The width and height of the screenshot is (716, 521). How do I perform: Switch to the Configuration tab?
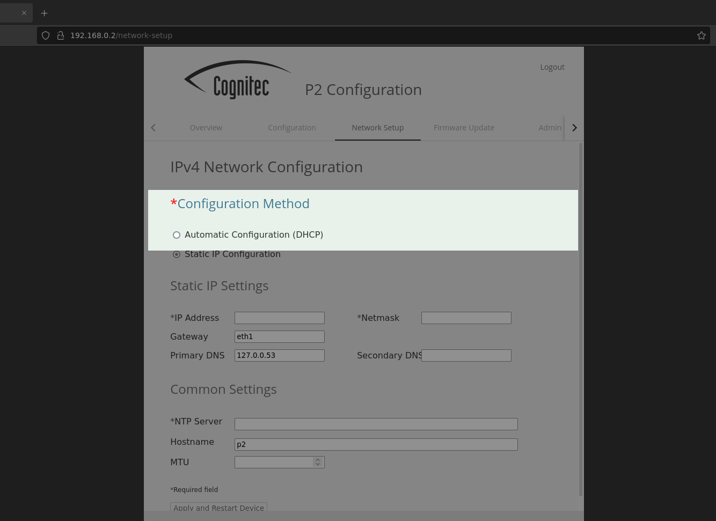pyautogui.click(x=292, y=128)
